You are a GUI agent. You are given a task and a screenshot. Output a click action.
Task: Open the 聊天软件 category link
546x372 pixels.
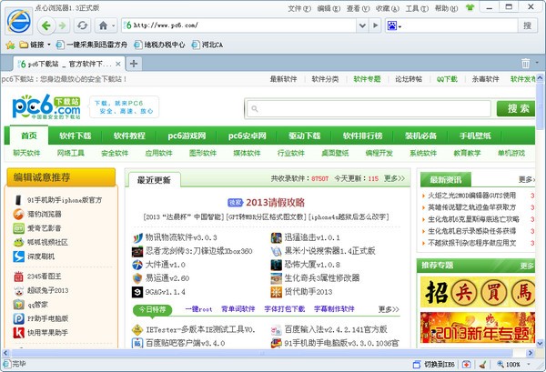26,153
